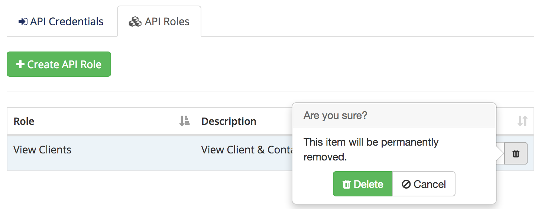The width and height of the screenshot is (538, 209).
Task: Click the up-down sort arrows in last column
Action: click(522, 121)
